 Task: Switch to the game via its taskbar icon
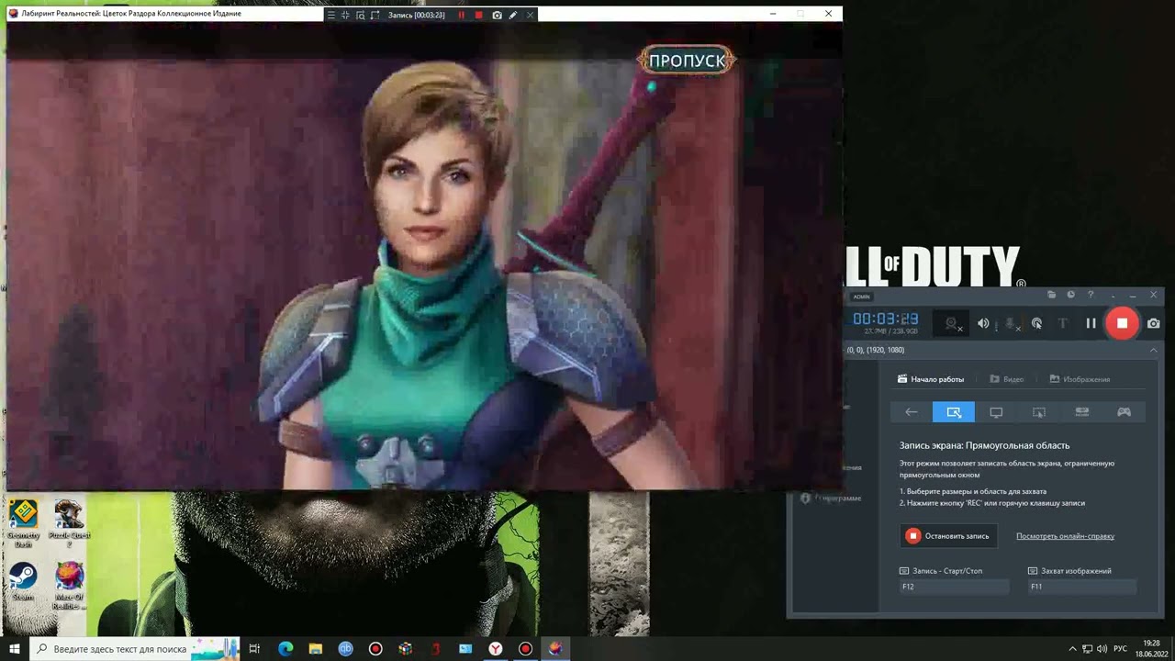pos(555,649)
